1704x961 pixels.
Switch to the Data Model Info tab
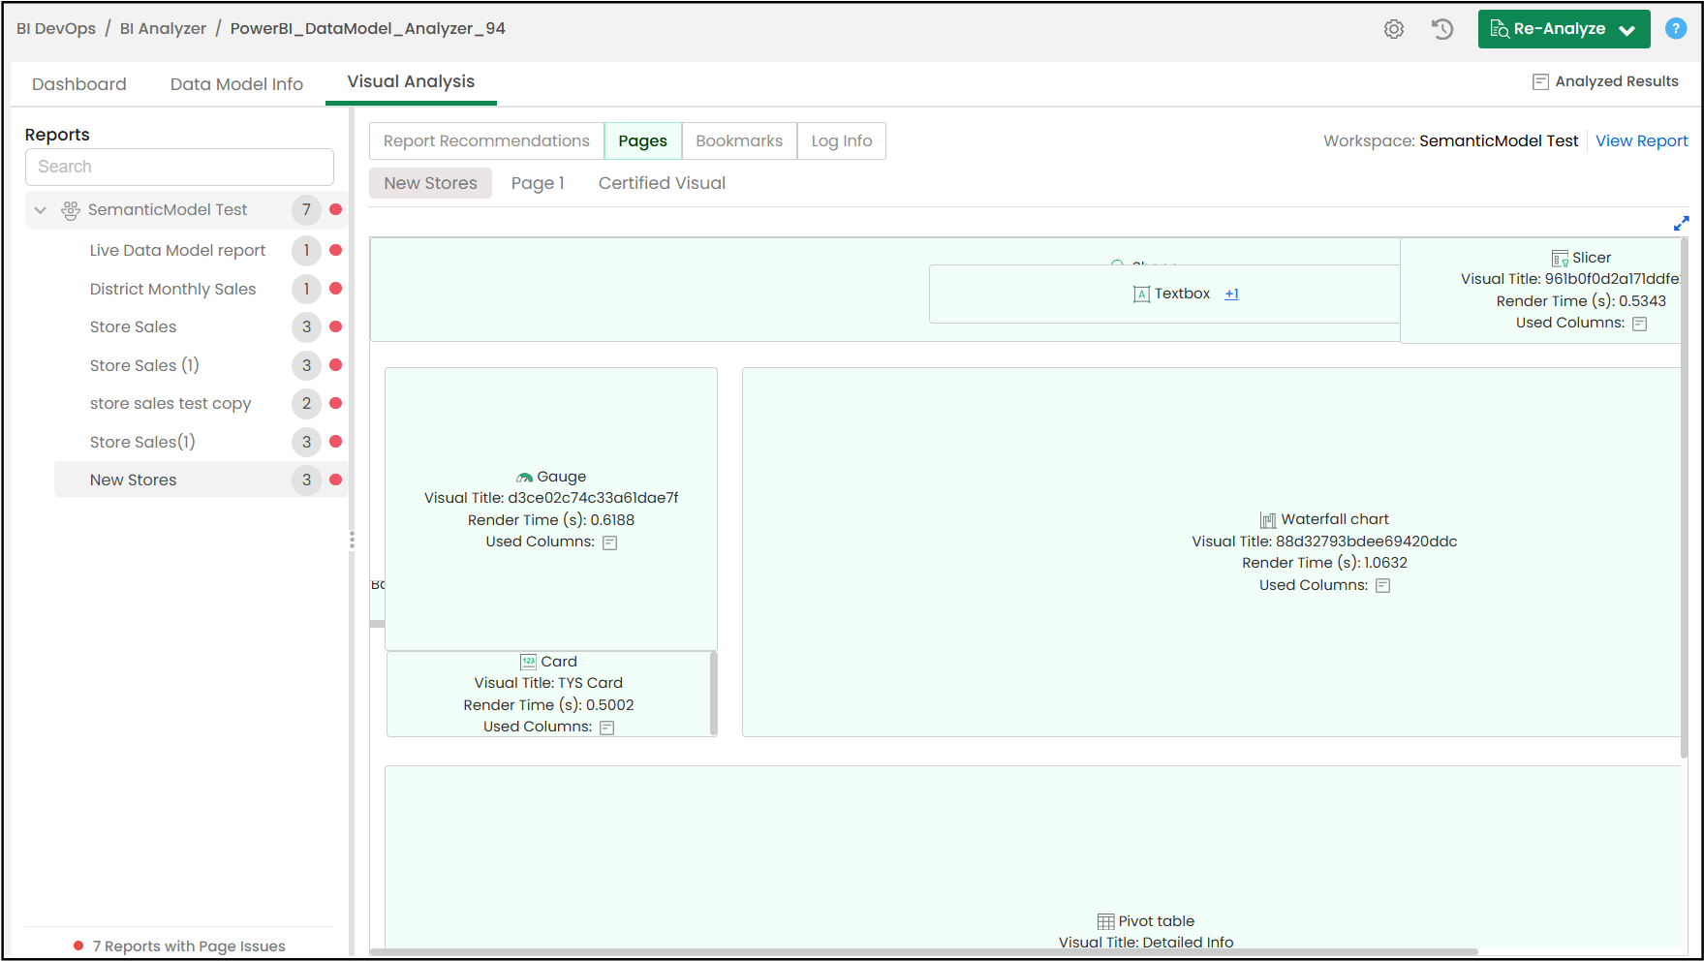[236, 84]
